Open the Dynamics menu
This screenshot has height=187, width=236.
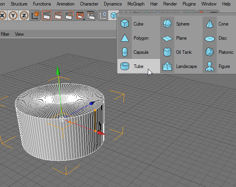(x=113, y=4)
